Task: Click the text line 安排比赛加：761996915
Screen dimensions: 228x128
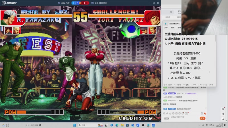Action: pyautogui.click(x=181, y=39)
